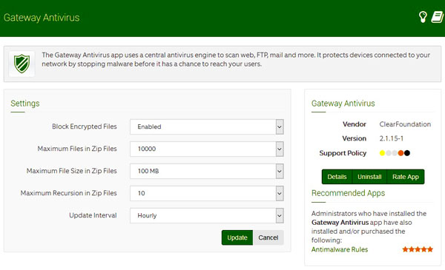Click the Settings section heading
This screenshot has width=445, height=270.
pyautogui.click(x=25, y=104)
